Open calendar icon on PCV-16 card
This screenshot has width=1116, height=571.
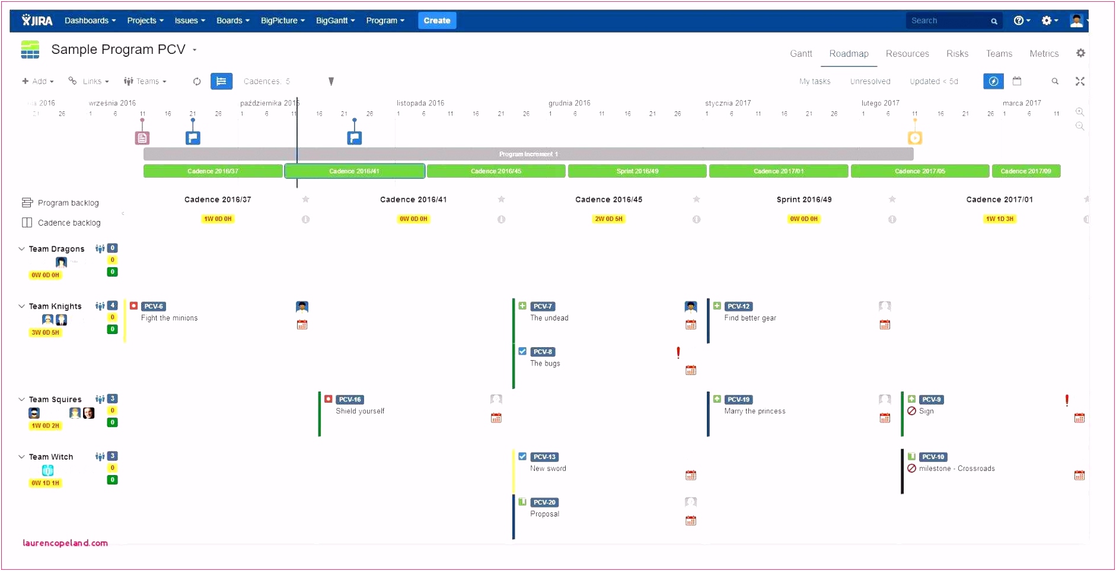click(496, 418)
